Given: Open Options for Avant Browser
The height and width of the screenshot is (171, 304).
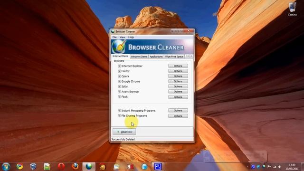Looking at the screenshot, I should (x=178, y=92).
